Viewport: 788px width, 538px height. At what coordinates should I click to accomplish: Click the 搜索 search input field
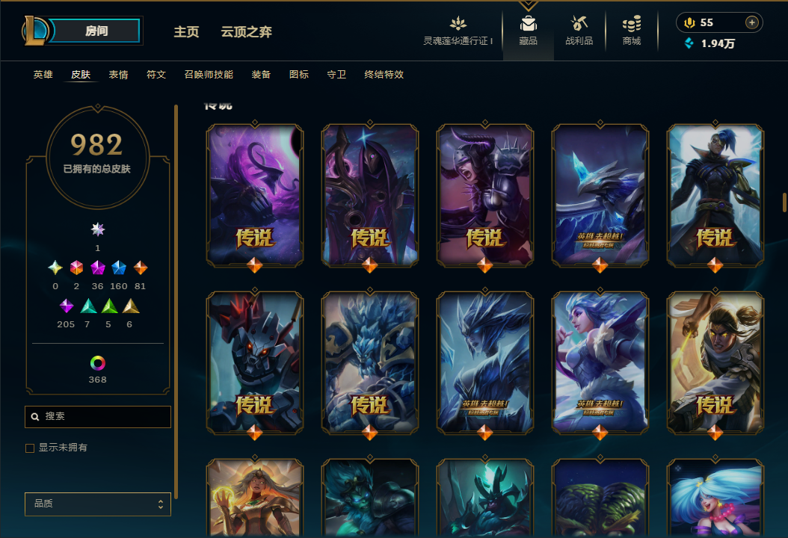97,416
